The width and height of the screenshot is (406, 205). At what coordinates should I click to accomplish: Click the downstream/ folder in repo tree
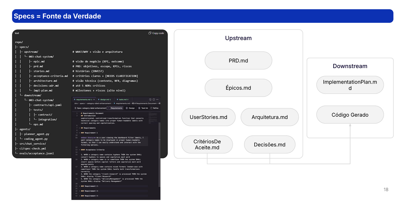click(33, 95)
